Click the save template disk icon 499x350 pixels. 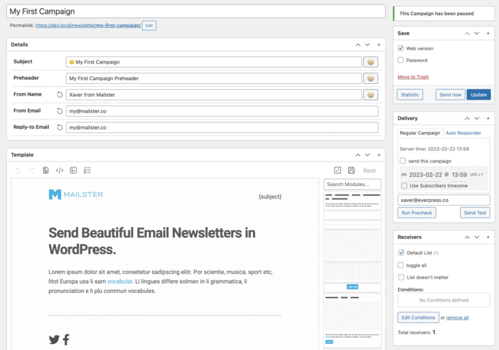pyautogui.click(x=351, y=170)
